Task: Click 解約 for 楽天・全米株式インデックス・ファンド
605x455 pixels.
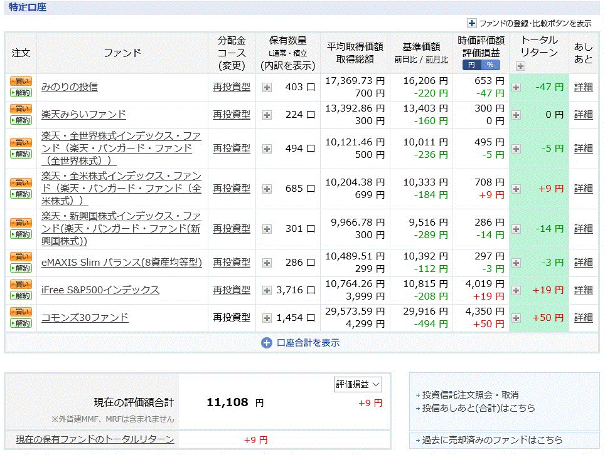Action: coord(21,194)
